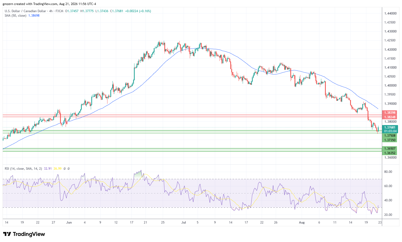Click the 27 date label on time axis
This screenshot has height=242, width=402.
[53, 222]
